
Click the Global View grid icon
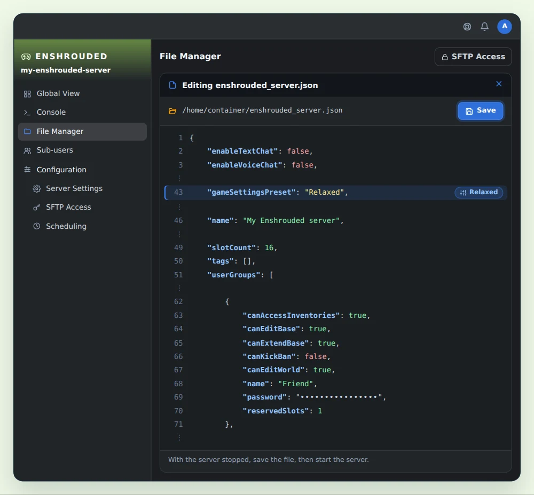27,94
